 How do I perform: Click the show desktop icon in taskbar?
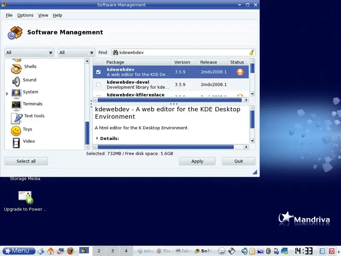pos(40,251)
